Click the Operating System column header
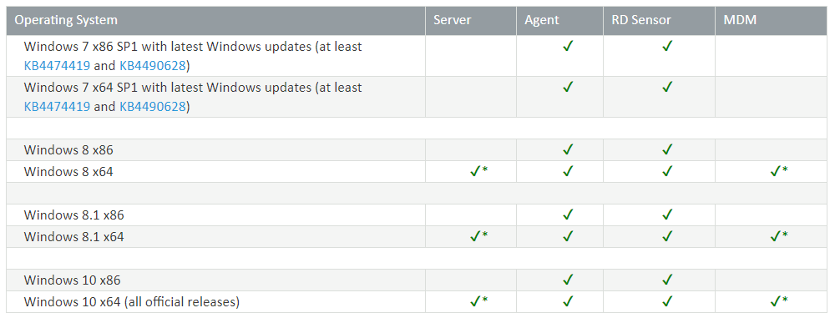Screen dimensions: 835x318 coord(66,20)
